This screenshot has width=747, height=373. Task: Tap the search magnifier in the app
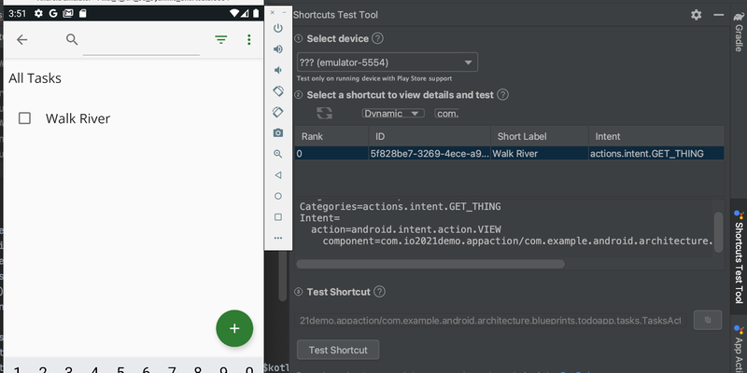[x=72, y=39]
